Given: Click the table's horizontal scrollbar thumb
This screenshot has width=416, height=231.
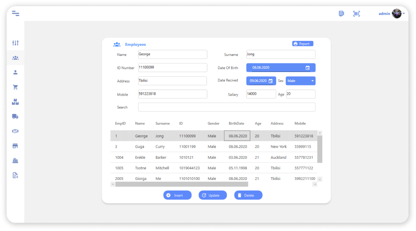Looking at the screenshot, I should point(182,184).
